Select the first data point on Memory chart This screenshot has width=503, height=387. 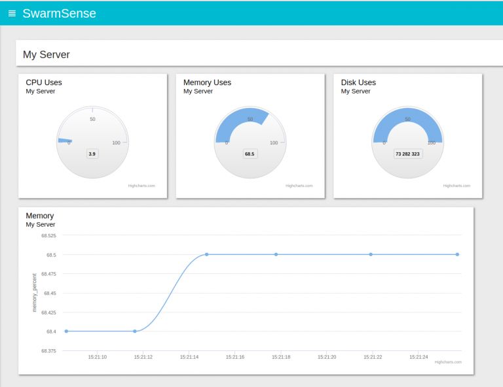(66, 331)
